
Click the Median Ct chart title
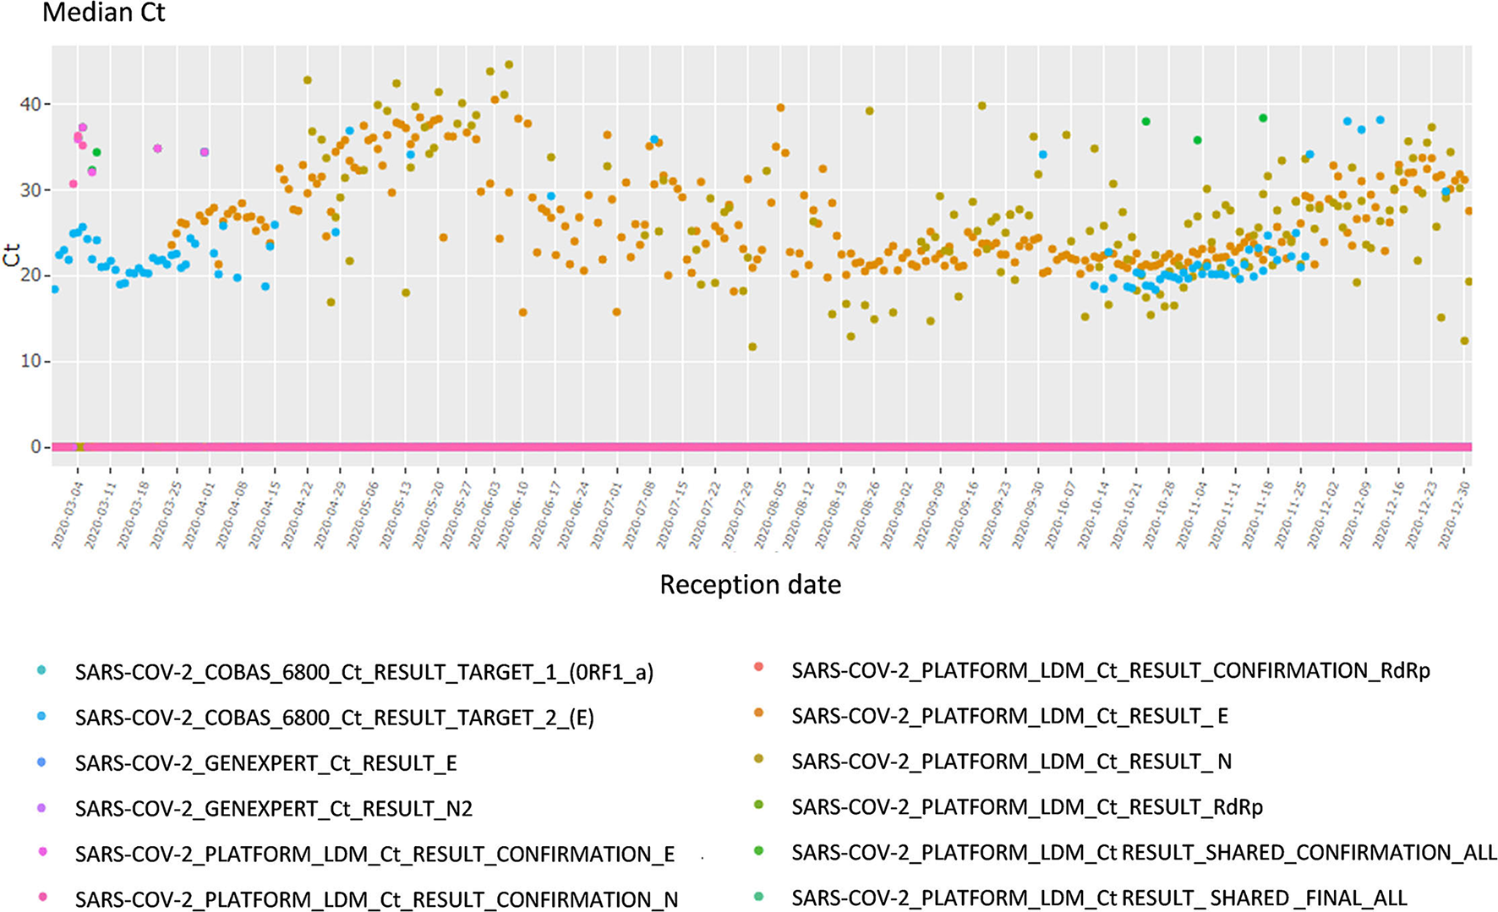point(104,14)
